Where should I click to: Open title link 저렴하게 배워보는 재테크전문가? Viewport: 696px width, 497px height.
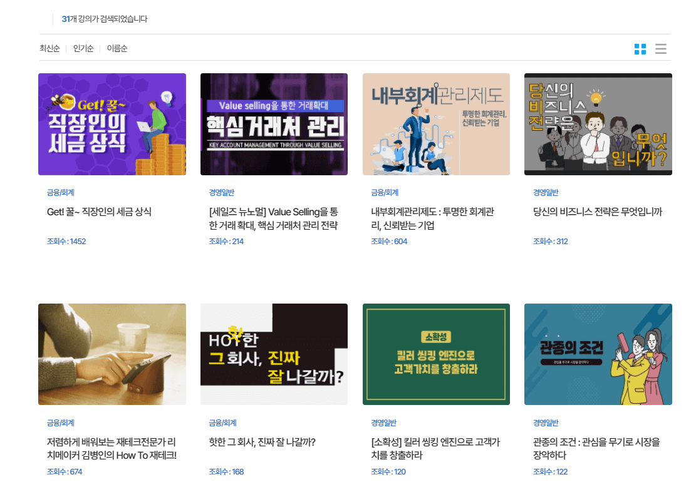(x=112, y=449)
